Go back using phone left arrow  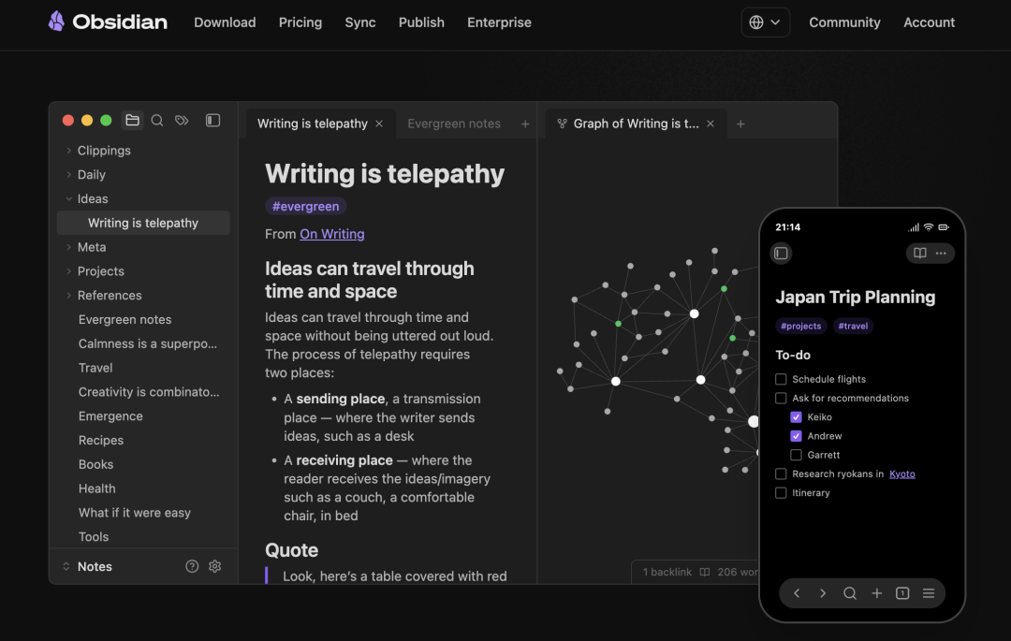797,593
